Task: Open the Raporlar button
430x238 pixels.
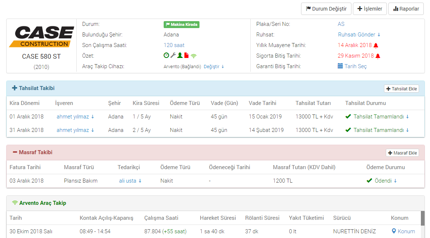Action: (406, 9)
